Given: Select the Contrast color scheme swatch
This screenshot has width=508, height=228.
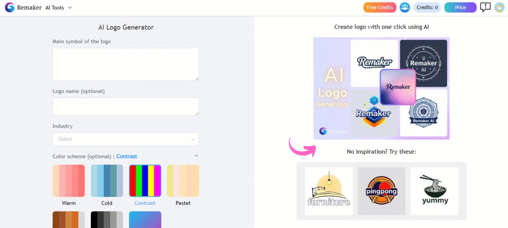Looking at the screenshot, I should tap(145, 181).
